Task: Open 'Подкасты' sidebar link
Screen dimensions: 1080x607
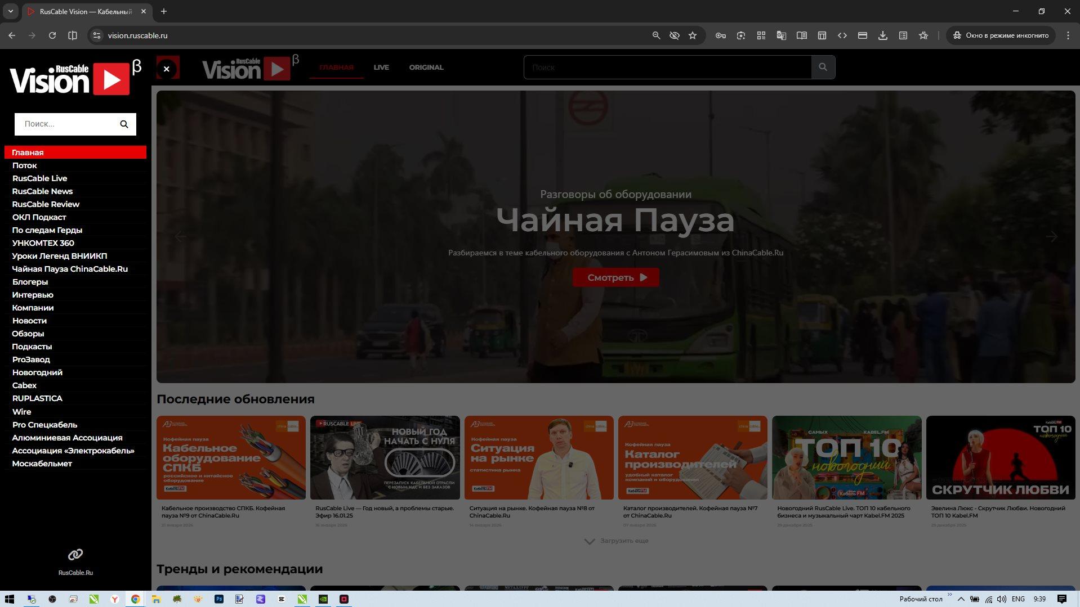Action: coord(32,347)
